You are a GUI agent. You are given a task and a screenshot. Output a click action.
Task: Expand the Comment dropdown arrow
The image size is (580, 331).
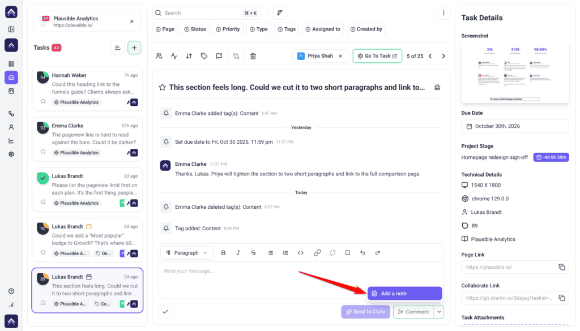(439, 312)
